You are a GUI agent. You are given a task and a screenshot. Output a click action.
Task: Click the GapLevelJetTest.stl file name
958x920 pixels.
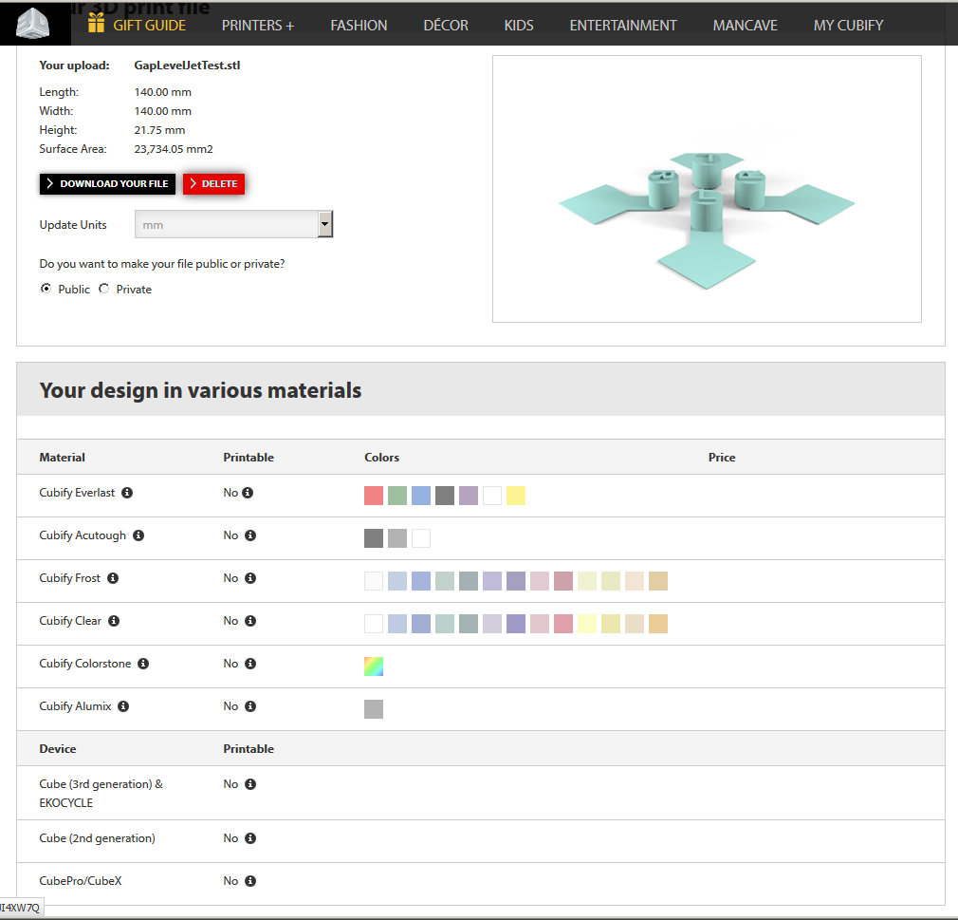187,66
